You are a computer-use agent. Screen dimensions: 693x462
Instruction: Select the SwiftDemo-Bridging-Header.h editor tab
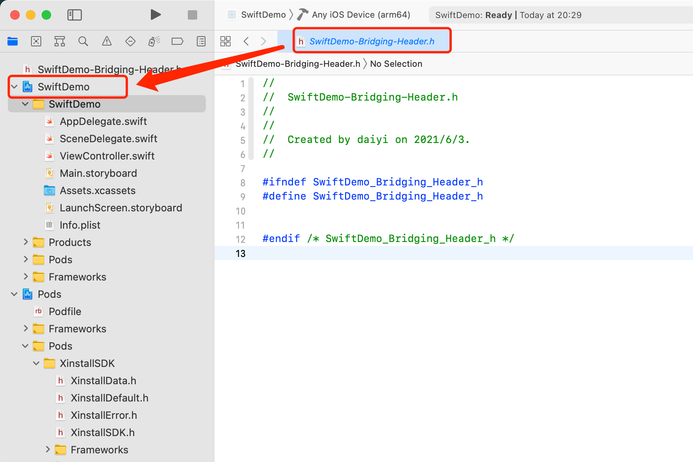[x=372, y=41]
